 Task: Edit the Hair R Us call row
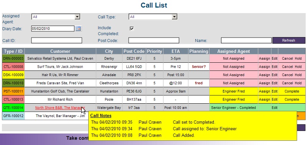pos(274,75)
